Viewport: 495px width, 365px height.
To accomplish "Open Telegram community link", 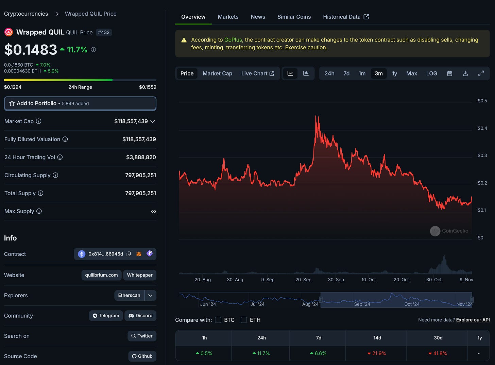I will click(106, 316).
